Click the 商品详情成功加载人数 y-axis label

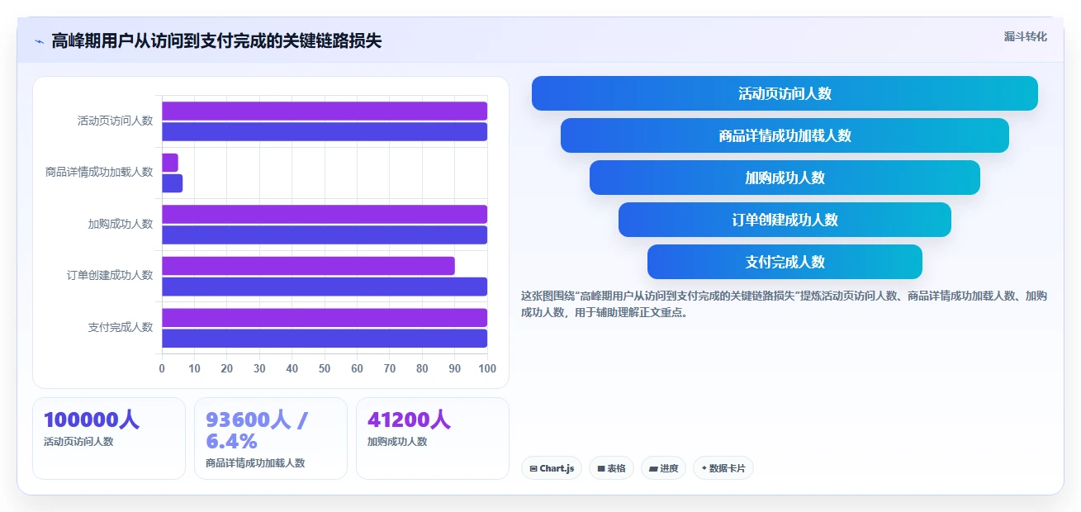click(x=99, y=172)
